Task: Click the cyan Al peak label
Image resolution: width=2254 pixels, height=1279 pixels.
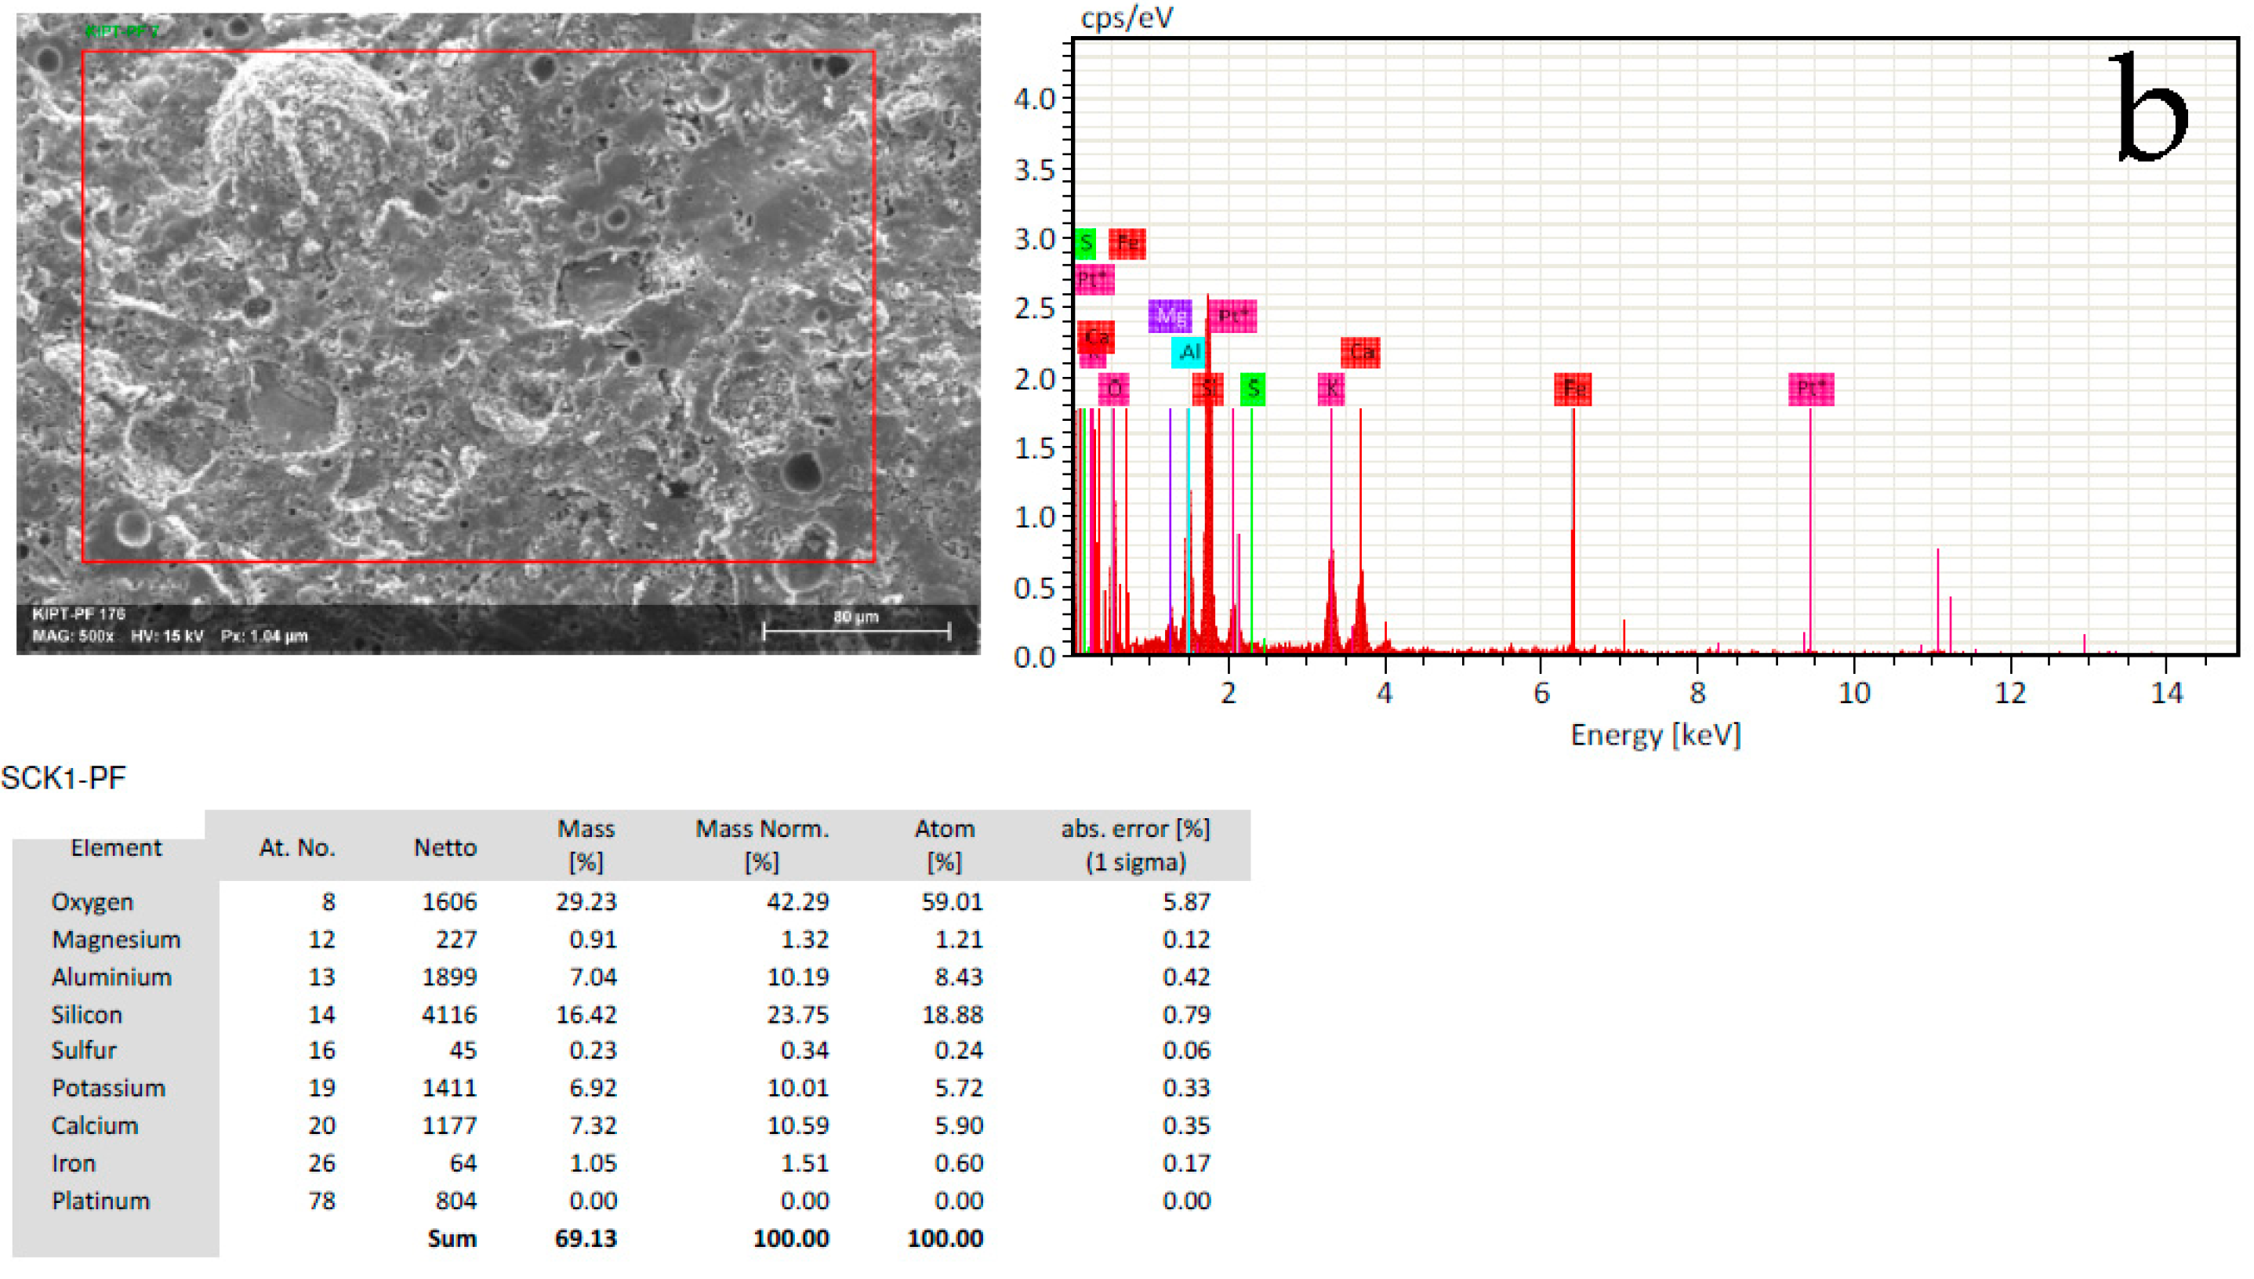Action: click(1192, 351)
